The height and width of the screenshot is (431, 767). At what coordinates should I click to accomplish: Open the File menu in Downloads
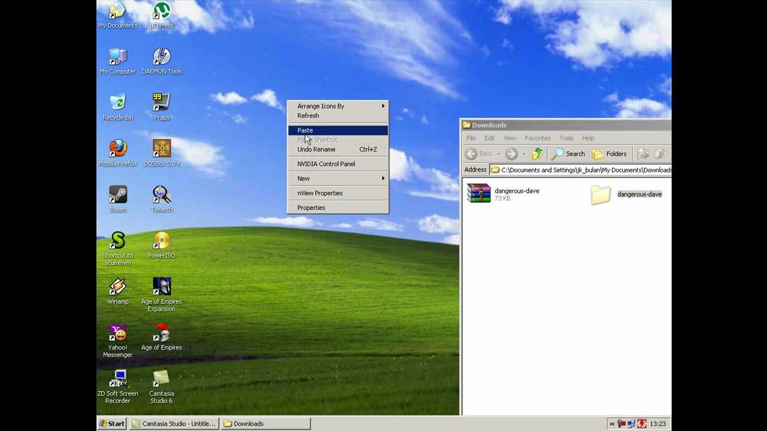pos(471,138)
